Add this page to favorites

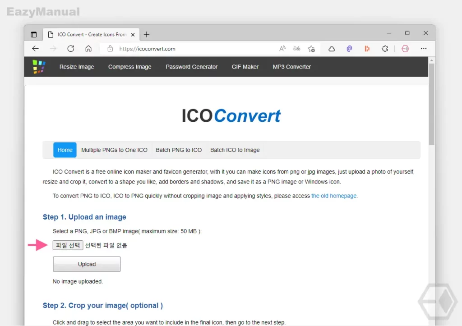point(311,48)
